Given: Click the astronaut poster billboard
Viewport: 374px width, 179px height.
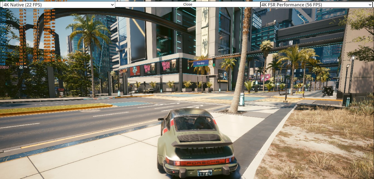Looking at the screenshot, I should (x=222, y=75).
